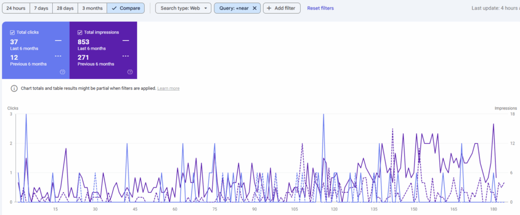
Task: Choose the 28 days date range
Action: click(x=64, y=8)
